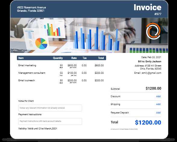Click Address: 4138 Hill Street line
The width and height of the screenshot is (177, 142).
tap(148, 66)
